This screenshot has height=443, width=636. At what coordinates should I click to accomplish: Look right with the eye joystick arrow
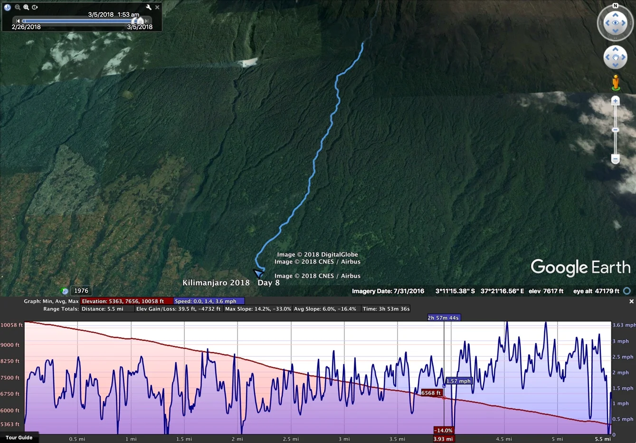[625, 23]
